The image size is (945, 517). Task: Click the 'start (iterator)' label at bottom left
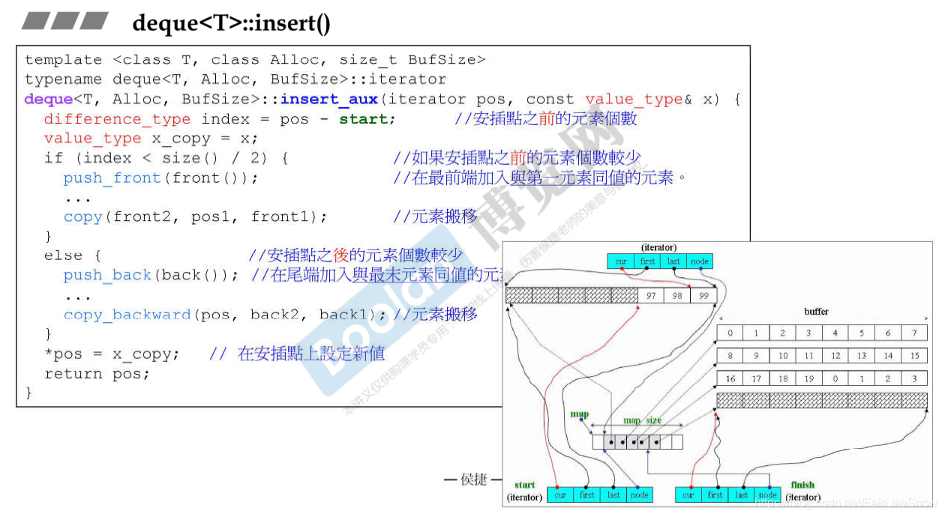coord(523,489)
